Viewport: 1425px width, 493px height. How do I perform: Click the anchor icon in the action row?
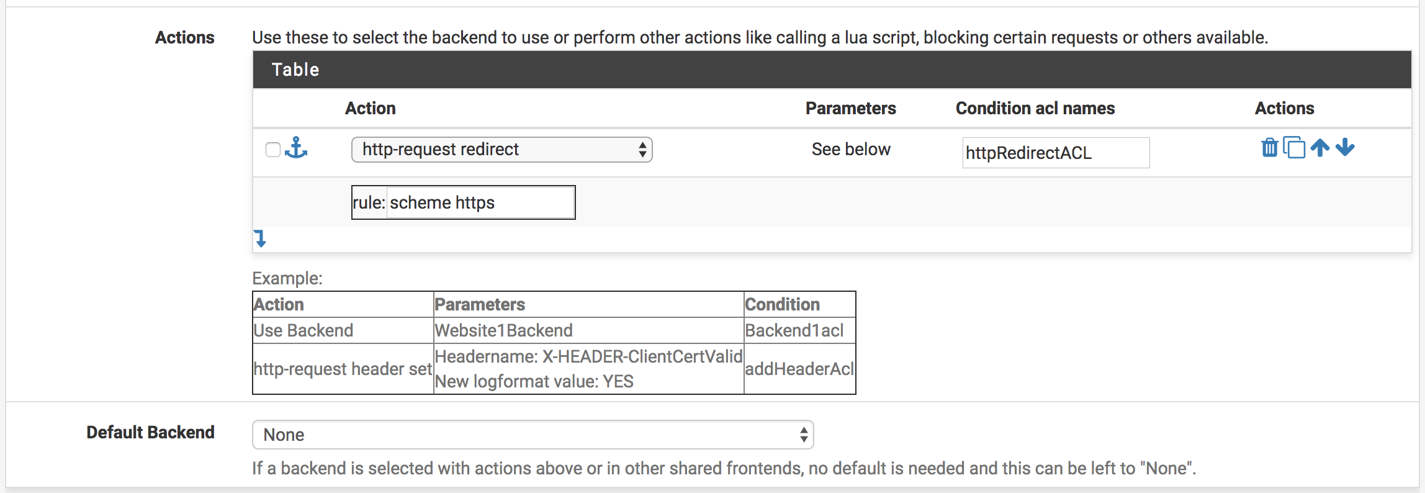point(296,148)
